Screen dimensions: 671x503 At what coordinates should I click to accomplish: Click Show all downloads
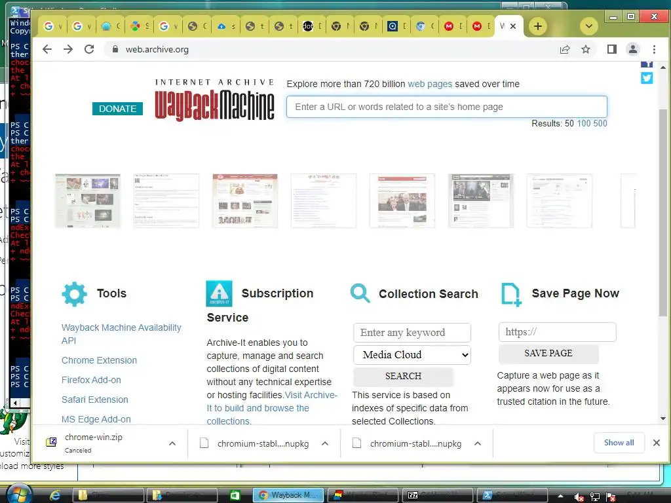point(619,443)
